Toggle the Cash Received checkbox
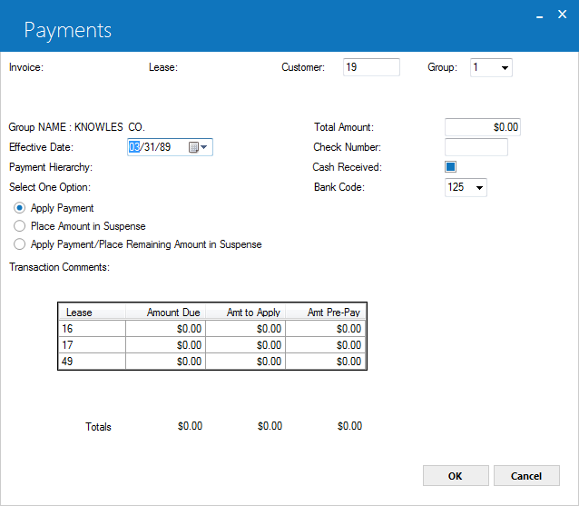The image size is (579, 506). click(450, 166)
